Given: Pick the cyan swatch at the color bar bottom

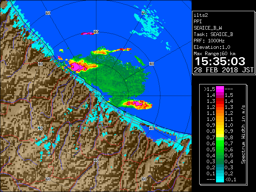Looking at the screenshot, I should tap(220, 179).
